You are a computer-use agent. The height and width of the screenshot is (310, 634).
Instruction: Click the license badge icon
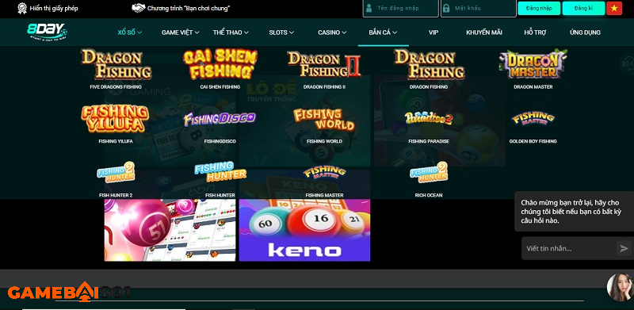(x=22, y=8)
